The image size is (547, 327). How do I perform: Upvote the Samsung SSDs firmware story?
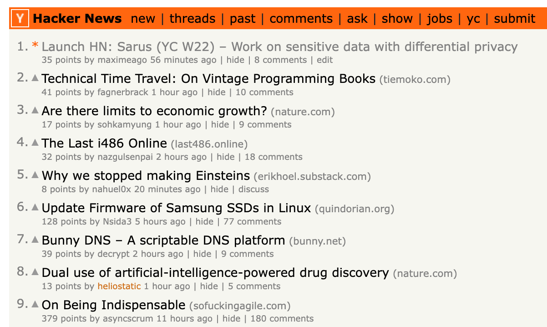pyautogui.click(x=35, y=207)
